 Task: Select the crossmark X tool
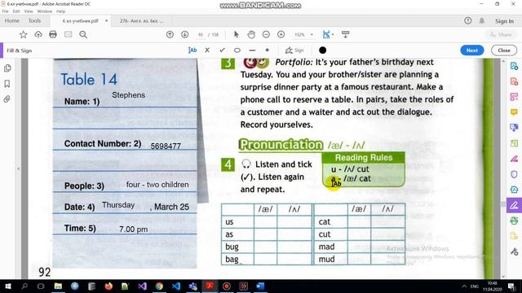coord(207,50)
